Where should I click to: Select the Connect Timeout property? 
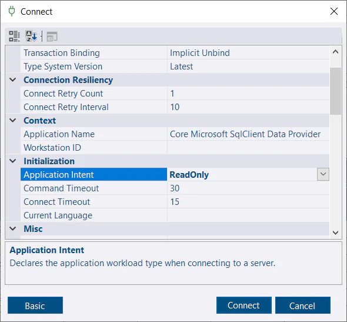pos(94,202)
